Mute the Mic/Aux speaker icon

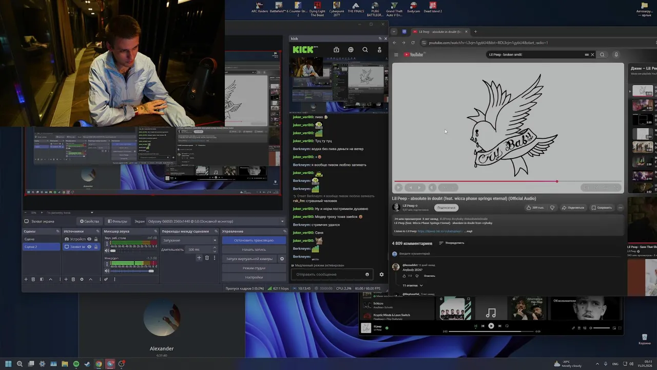107,271
